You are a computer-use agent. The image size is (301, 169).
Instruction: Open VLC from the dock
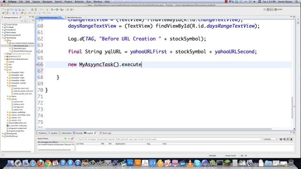tap(190, 163)
